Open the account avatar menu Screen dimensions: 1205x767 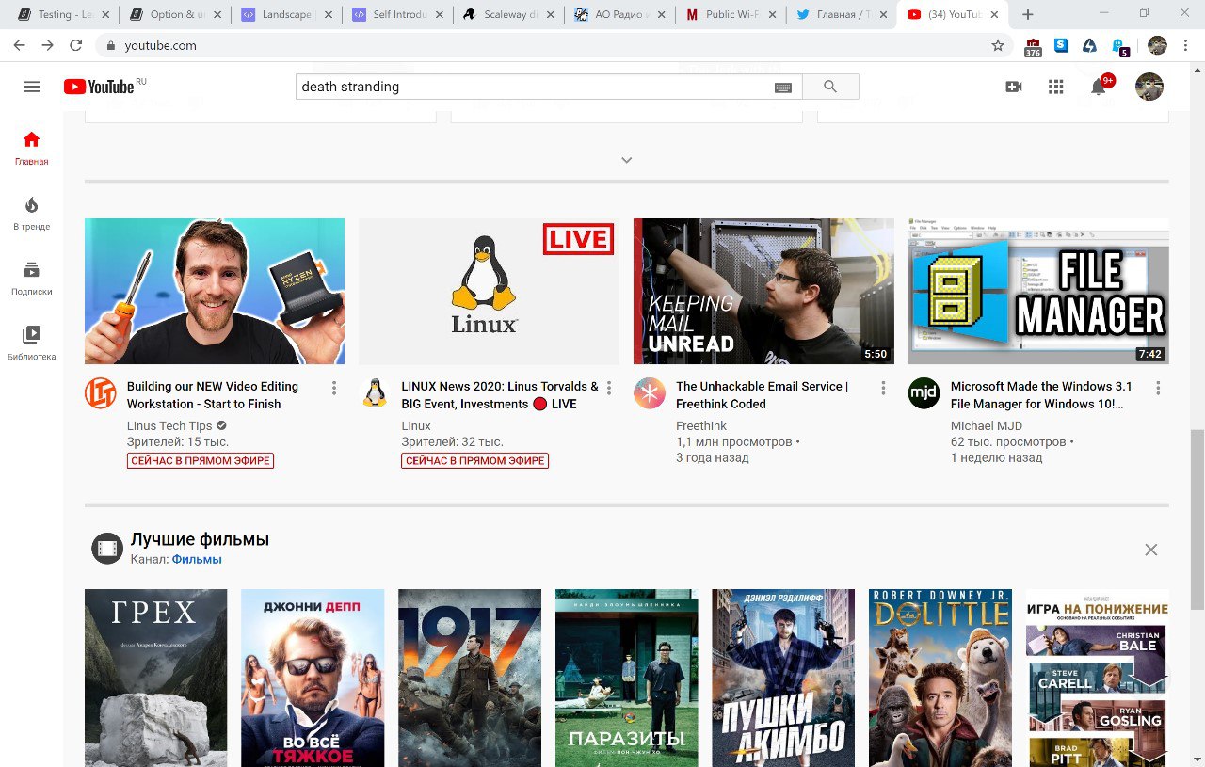[x=1149, y=87]
